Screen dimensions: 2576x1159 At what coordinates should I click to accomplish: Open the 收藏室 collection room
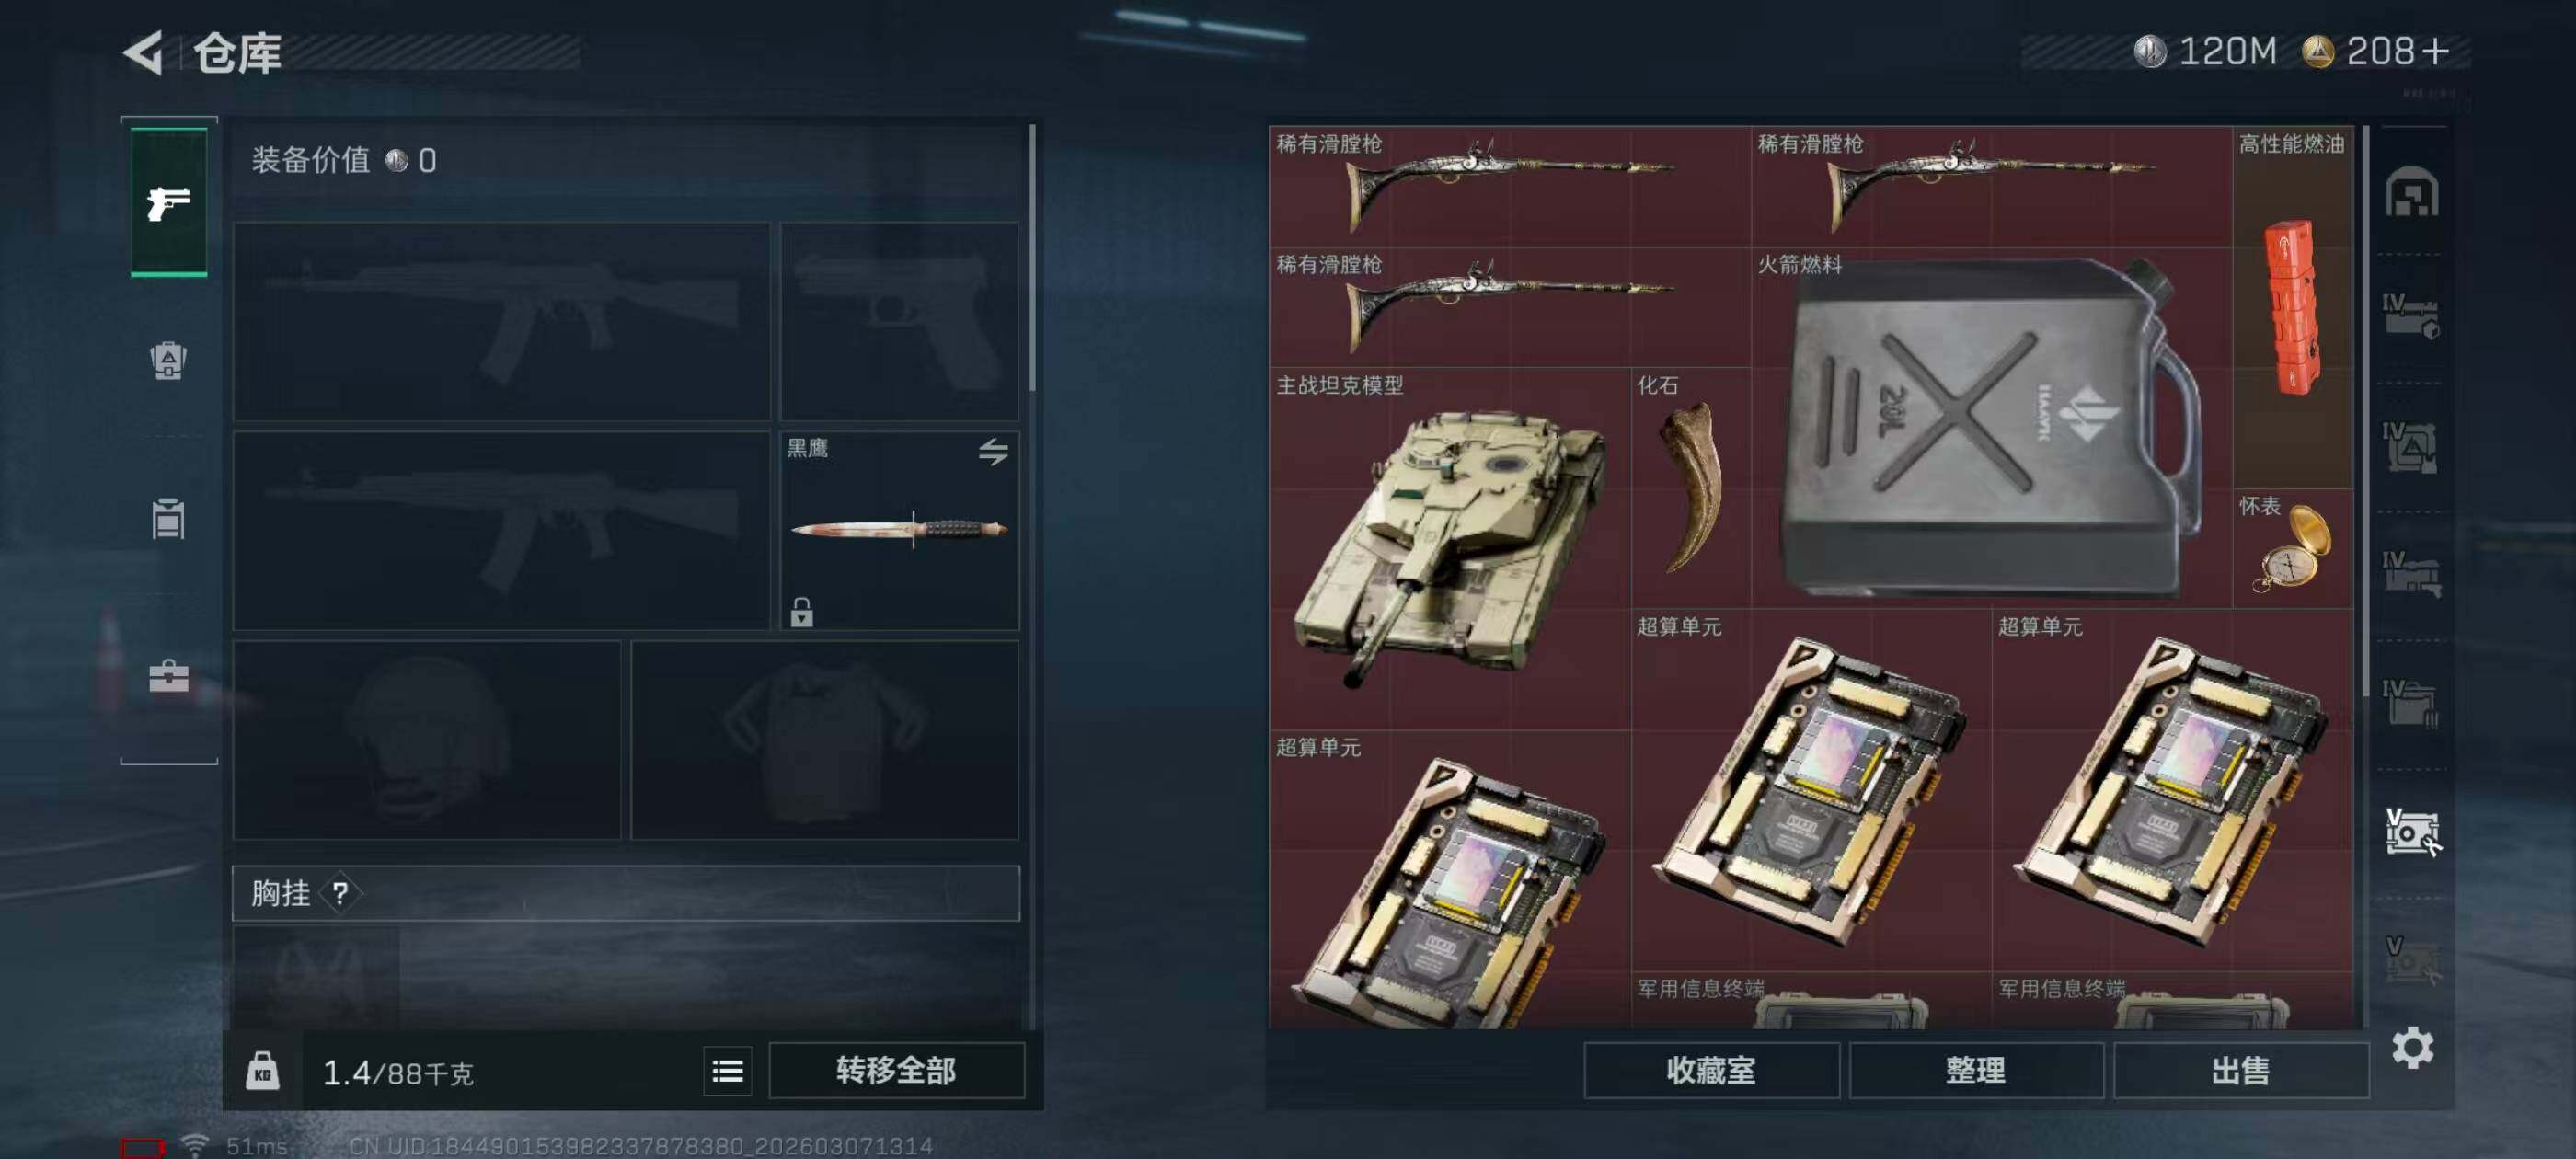point(1711,1071)
